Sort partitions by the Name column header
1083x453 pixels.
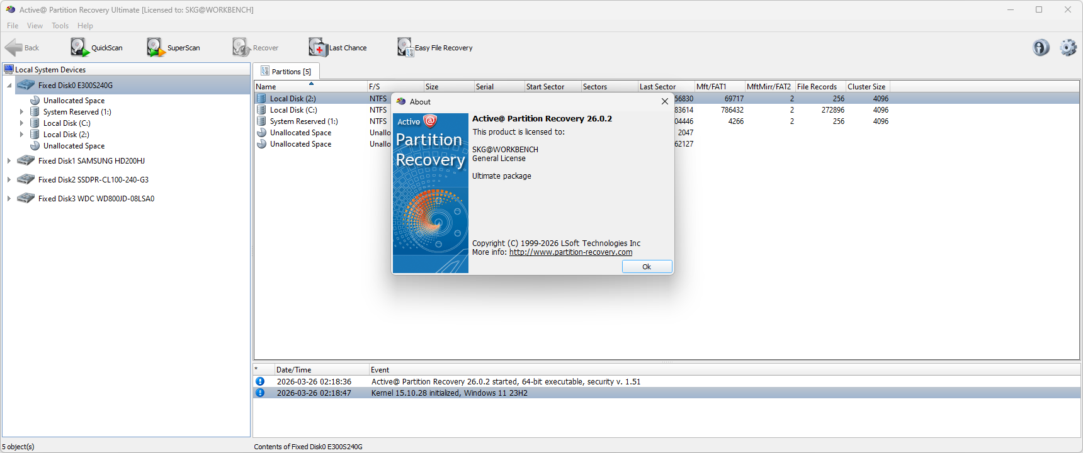tap(310, 87)
